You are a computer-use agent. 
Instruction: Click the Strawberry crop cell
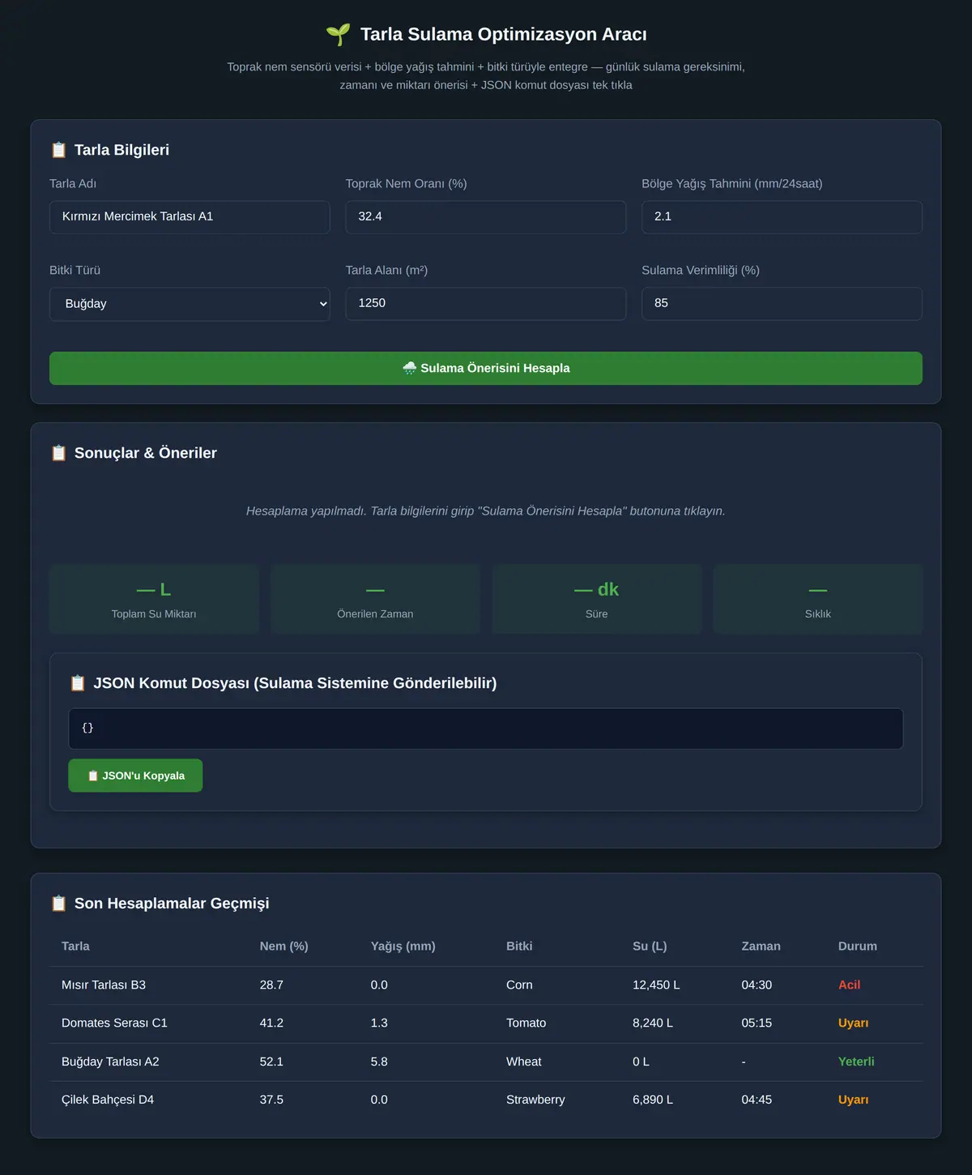(535, 1100)
